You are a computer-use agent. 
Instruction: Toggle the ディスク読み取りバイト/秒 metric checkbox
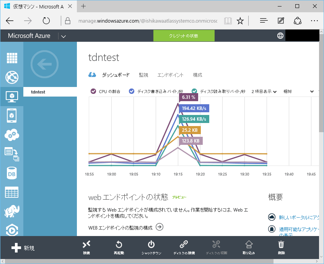coord(194,91)
